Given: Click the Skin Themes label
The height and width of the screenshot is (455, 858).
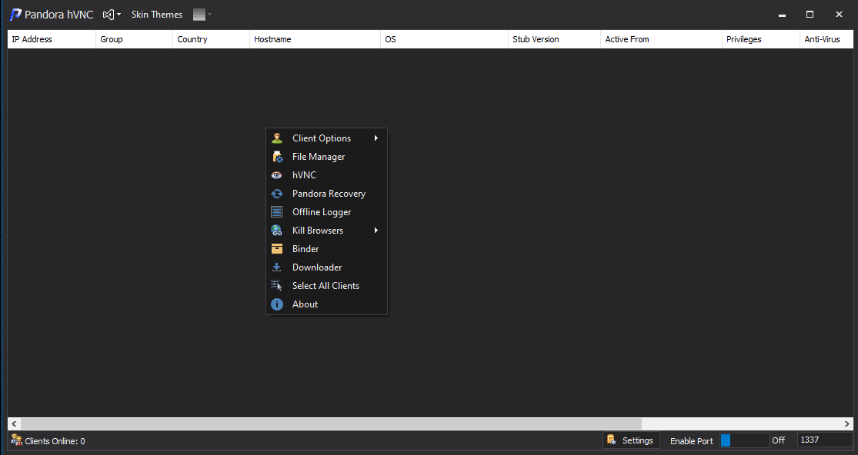Looking at the screenshot, I should coord(157,15).
